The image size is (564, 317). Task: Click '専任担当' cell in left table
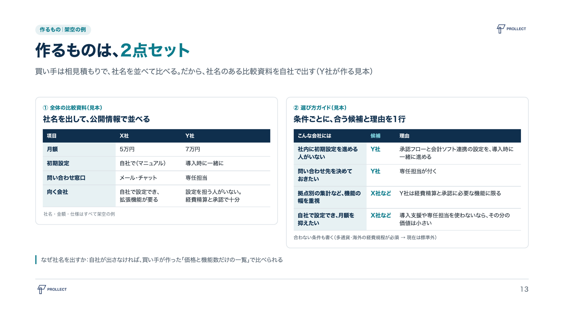pos(196,178)
